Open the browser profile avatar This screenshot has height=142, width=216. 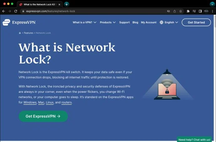pyautogui.click(x=206, y=11)
